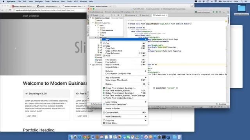Choose Cut from the context menu

click(x=125, y=43)
